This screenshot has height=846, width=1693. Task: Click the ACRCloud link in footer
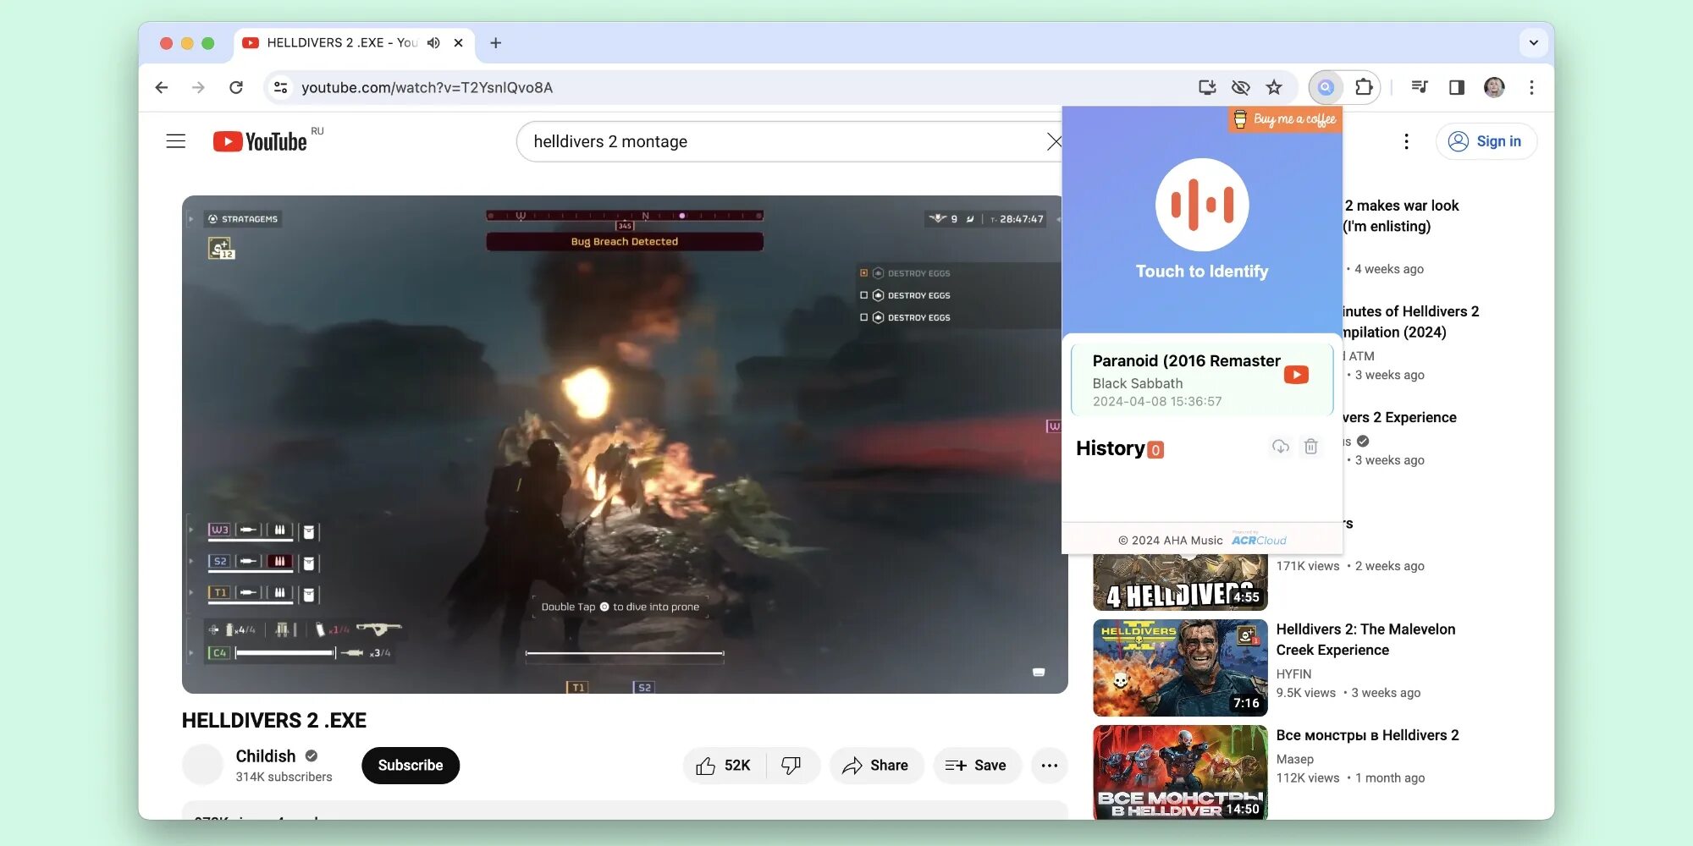click(x=1259, y=540)
